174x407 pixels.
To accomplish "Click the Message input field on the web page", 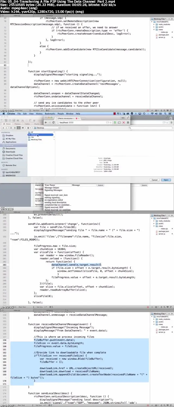I will point(88,185).
